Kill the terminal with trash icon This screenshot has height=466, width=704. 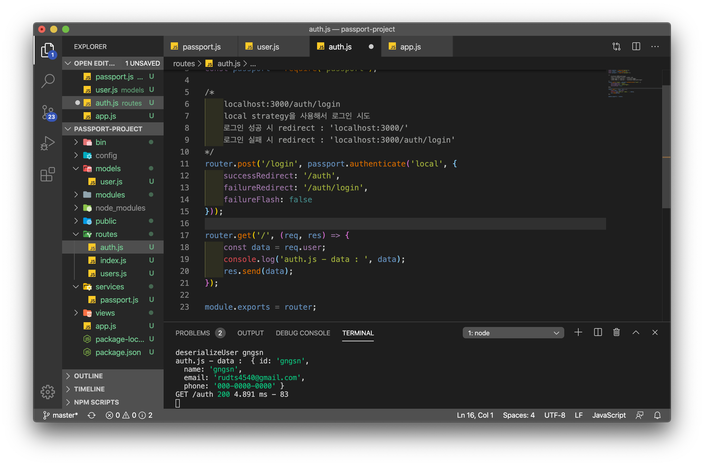pyautogui.click(x=616, y=332)
